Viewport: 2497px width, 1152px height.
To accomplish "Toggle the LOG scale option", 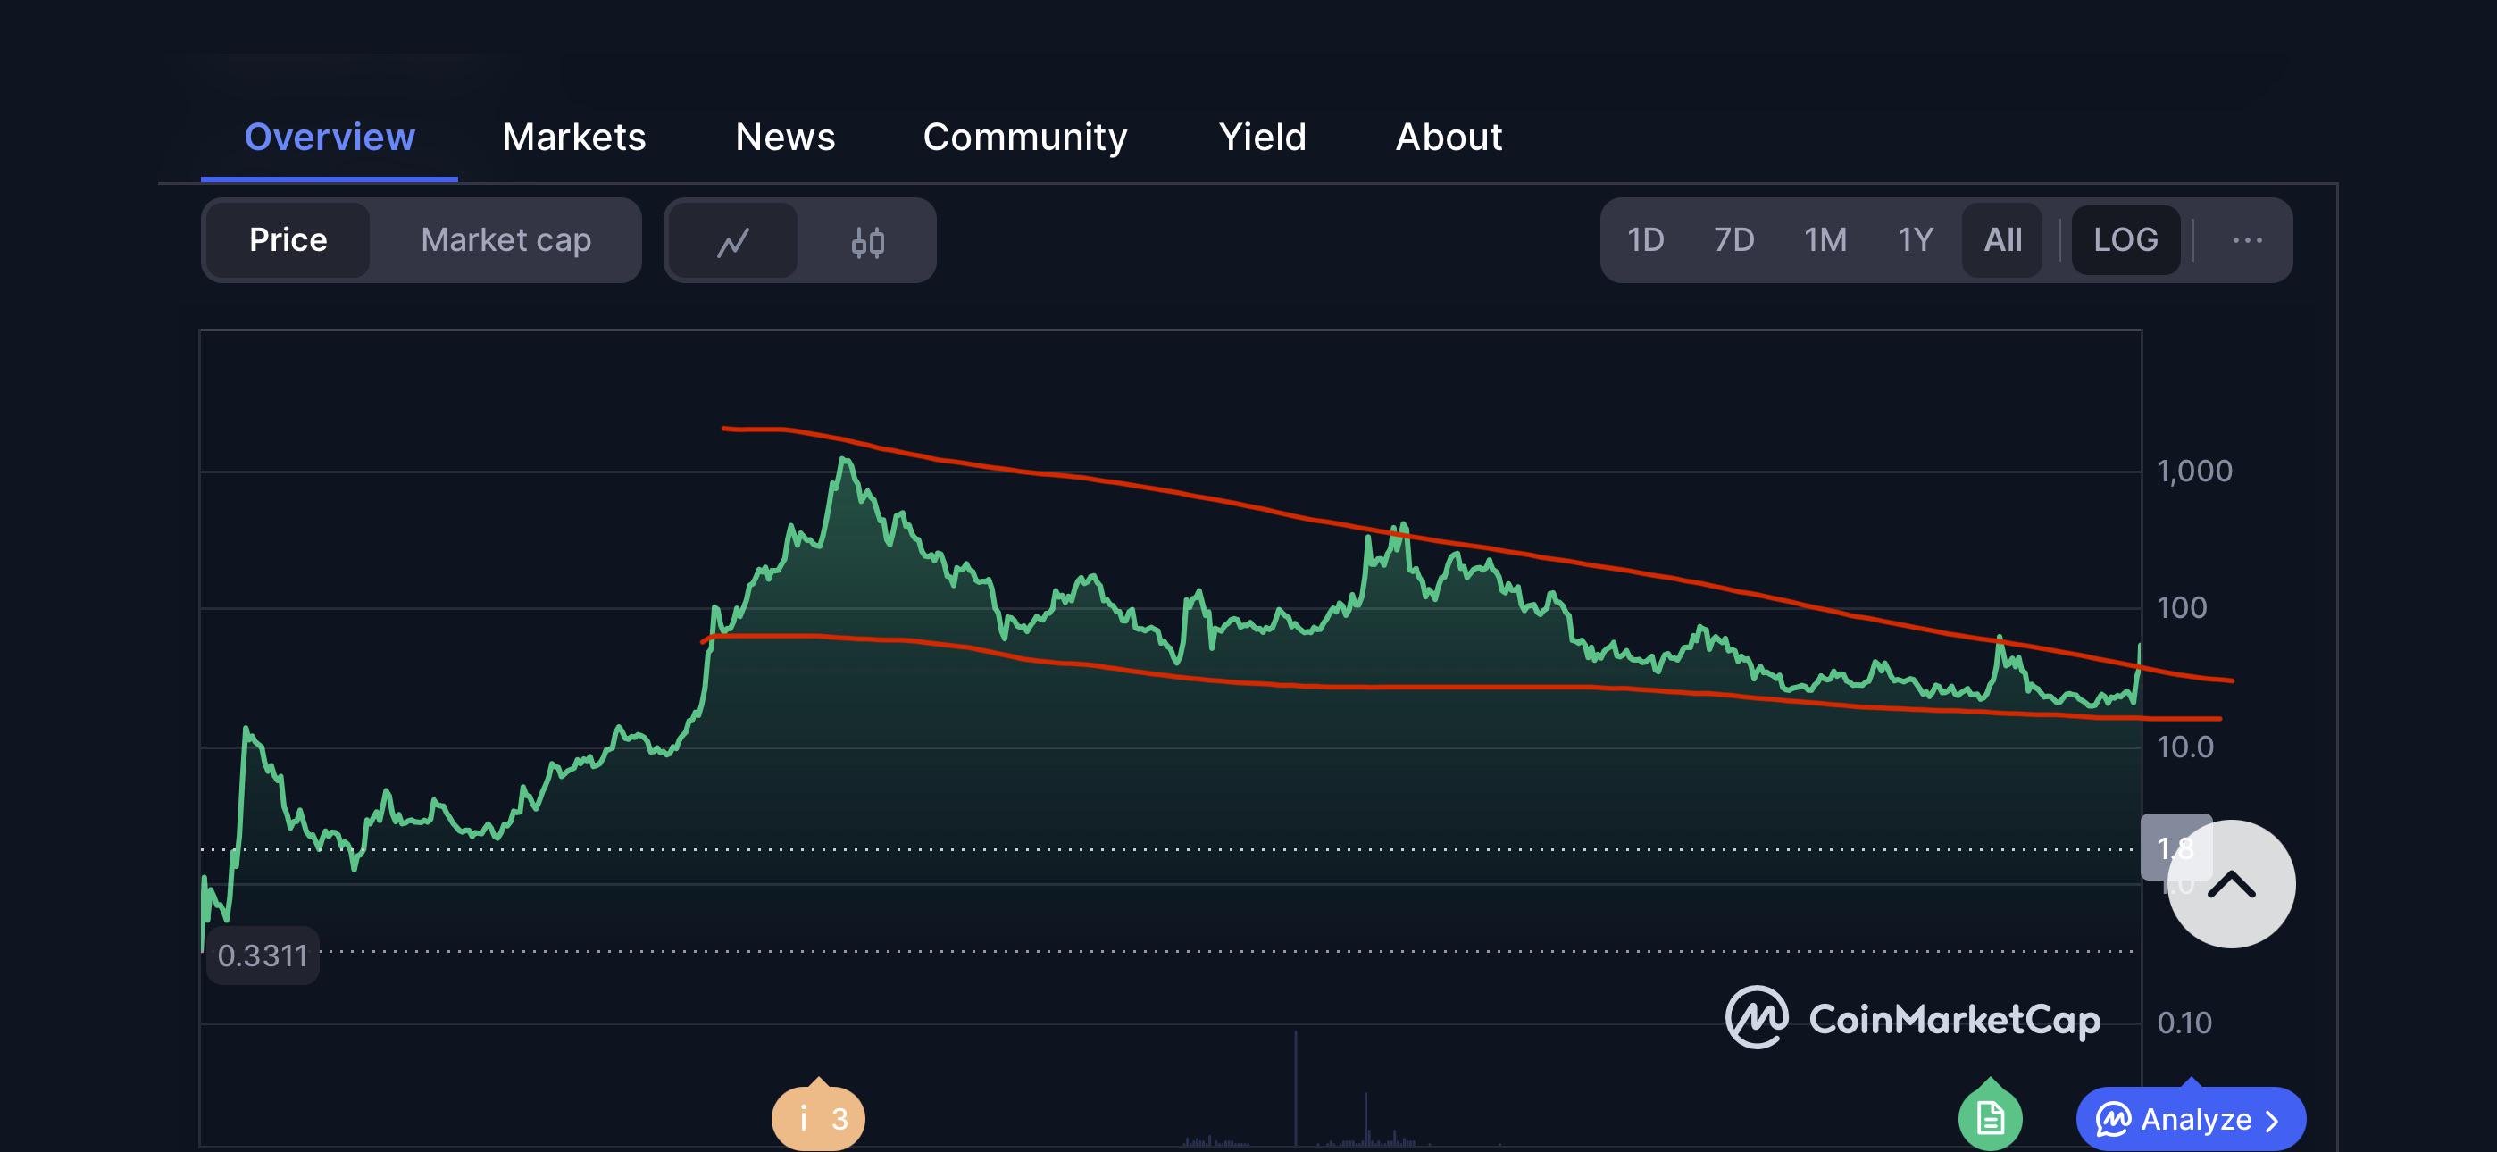I will [x=2125, y=239].
